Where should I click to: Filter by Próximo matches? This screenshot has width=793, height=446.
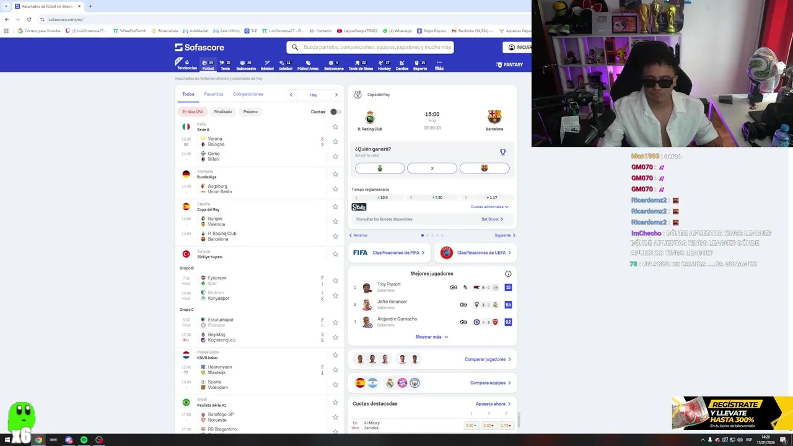[250, 111]
